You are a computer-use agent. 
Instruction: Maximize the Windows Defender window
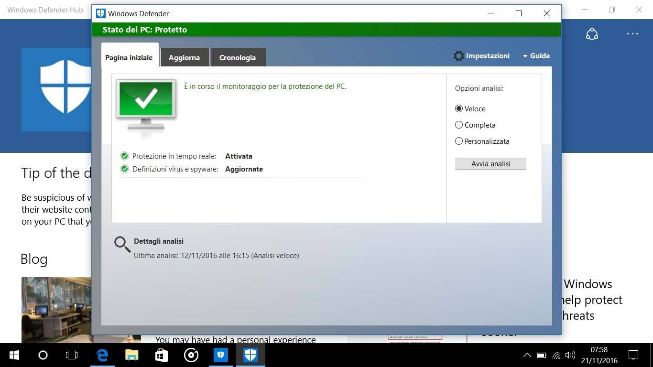(x=519, y=13)
